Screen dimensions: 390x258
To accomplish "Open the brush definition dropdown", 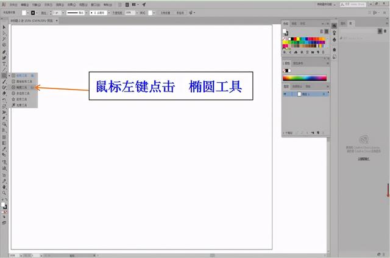I will (x=109, y=13).
